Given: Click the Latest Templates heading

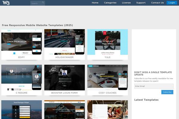Looking at the screenshot, I should [146, 100].
